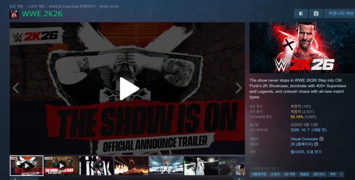355x180 pixels.
Task: Open WWE2K Franchise 프랜차이즈 breadcrumb link
Action: pos(72,6)
